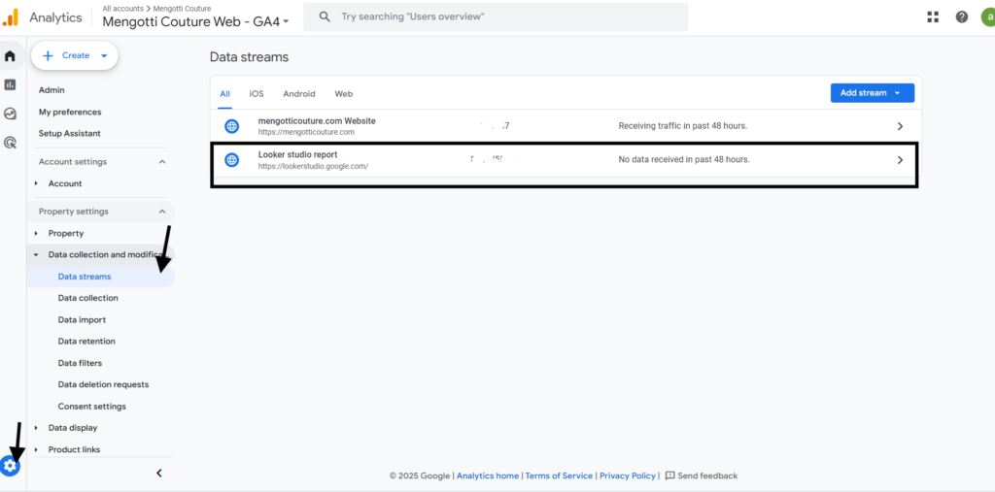Click the account avatar icon
This screenshot has width=995, height=492.
pyautogui.click(x=988, y=17)
